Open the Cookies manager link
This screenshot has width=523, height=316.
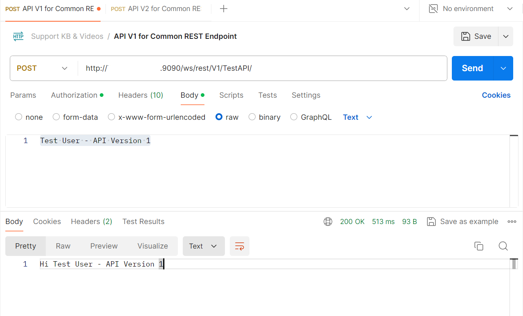pyautogui.click(x=496, y=95)
